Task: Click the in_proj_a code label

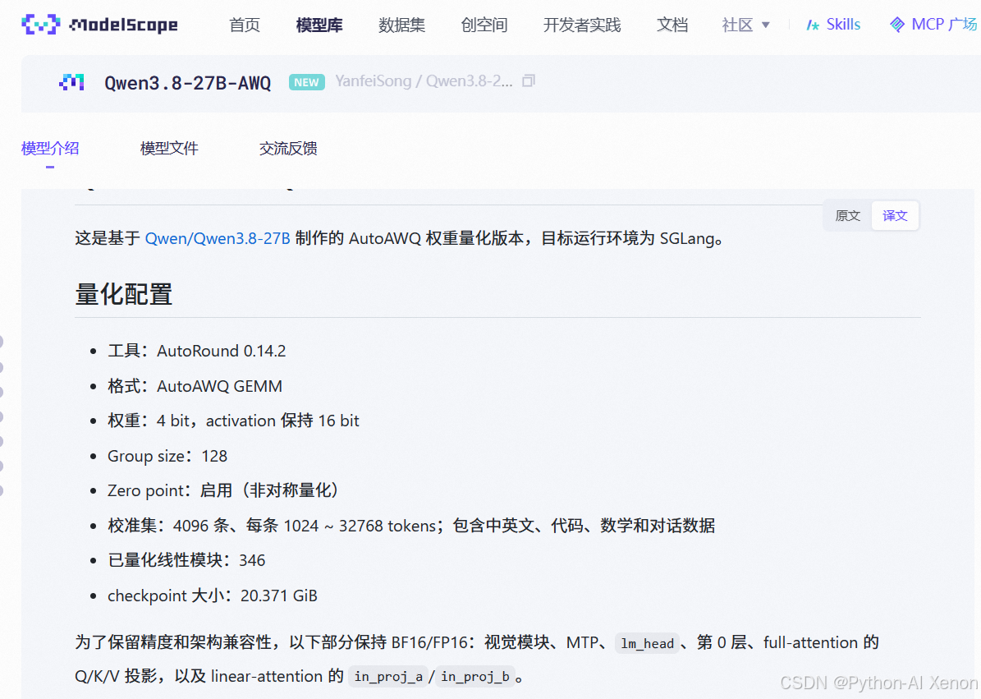Action: click(x=388, y=677)
